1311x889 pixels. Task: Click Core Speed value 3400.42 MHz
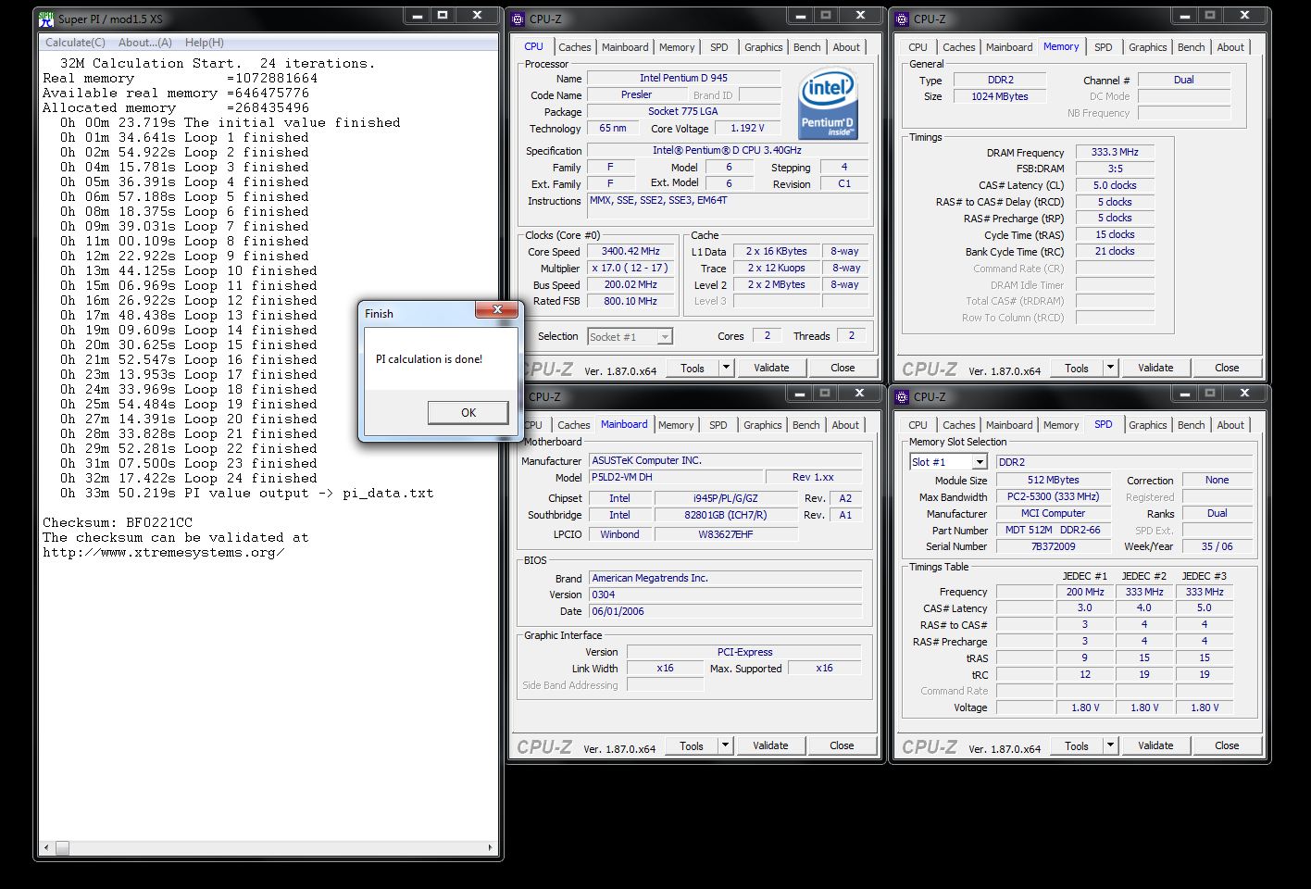[631, 252]
